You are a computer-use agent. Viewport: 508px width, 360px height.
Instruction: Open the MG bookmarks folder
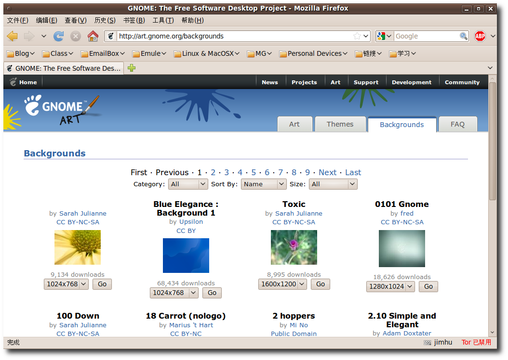259,53
